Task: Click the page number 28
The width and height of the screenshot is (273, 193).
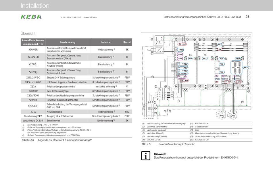Action: (x=247, y=17)
